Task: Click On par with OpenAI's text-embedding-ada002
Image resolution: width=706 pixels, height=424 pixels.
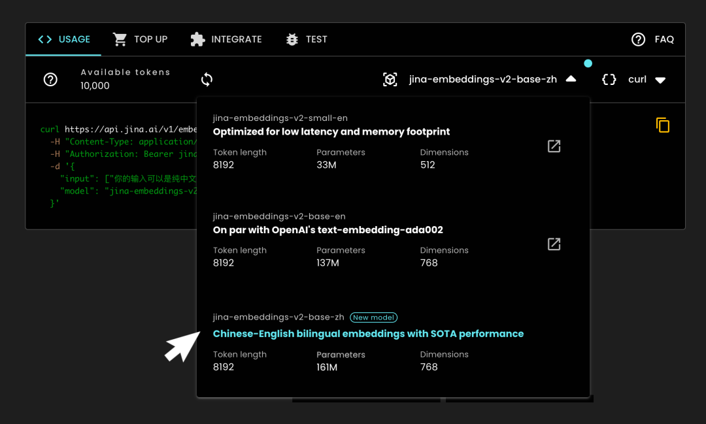Action: pyautogui.click(x=328, y=230)
